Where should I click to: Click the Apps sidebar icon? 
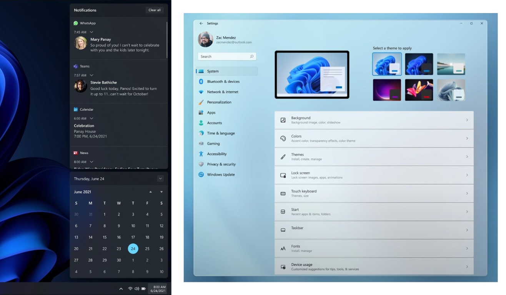pos(201,113)
